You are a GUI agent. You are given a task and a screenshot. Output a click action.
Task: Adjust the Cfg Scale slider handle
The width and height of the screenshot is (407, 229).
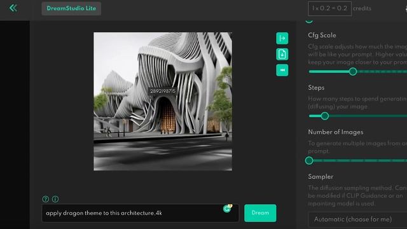(353, 72)
